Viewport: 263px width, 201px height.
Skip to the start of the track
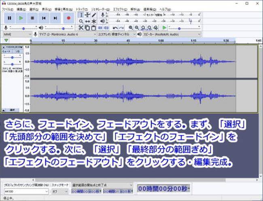click(44, 18)
